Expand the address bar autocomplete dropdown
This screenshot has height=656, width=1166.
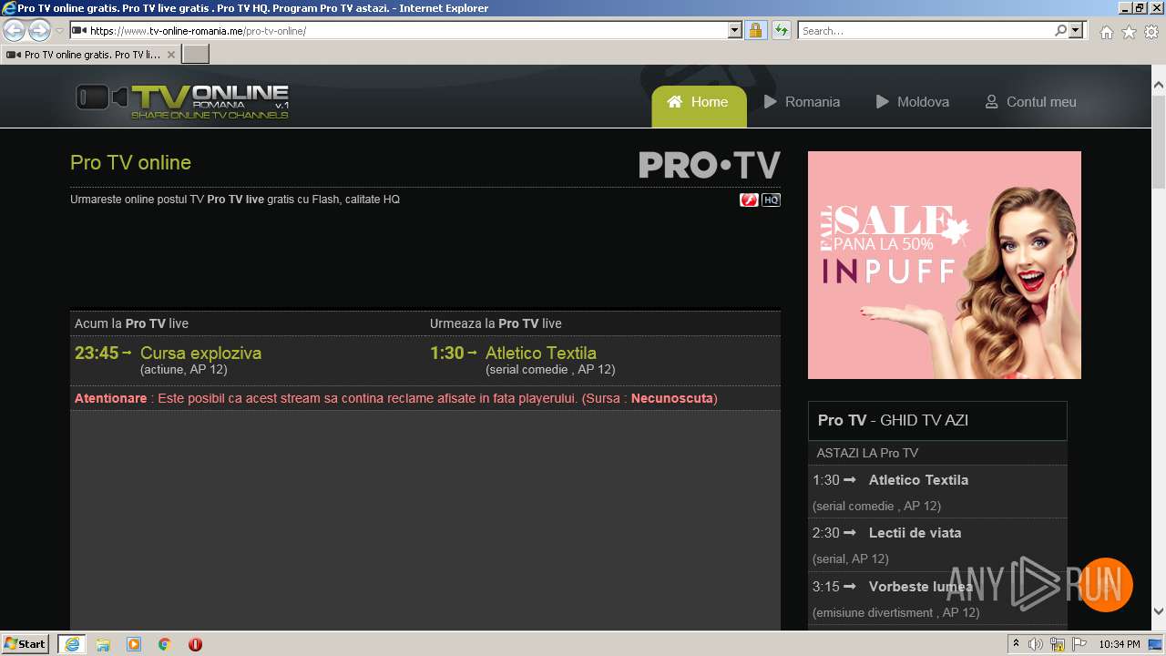click(735, 31)
